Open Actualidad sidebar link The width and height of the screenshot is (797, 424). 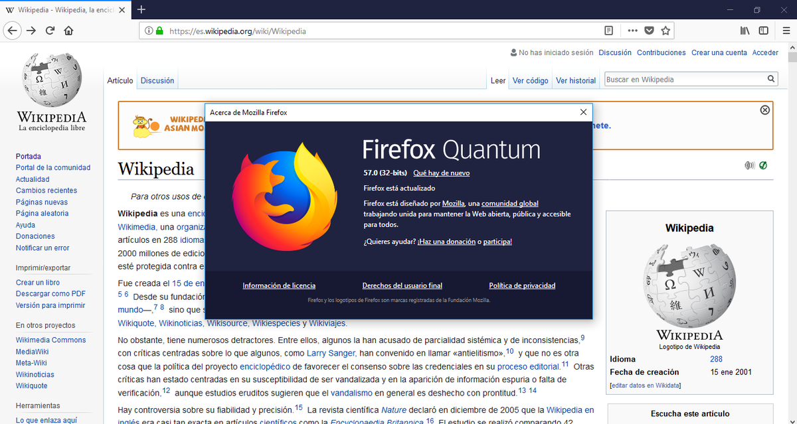point(33,179)
